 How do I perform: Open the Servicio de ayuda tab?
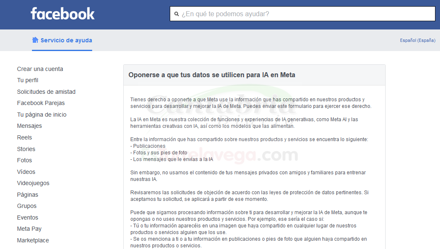(x=62, y=40)
